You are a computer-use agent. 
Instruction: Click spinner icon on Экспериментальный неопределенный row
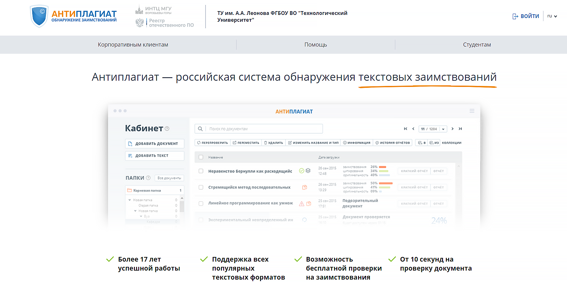(304, 220)
